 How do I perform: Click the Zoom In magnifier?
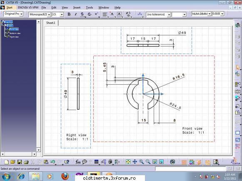coord(141,162)
